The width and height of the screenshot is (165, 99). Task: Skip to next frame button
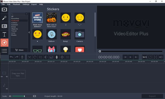(136, 57)
